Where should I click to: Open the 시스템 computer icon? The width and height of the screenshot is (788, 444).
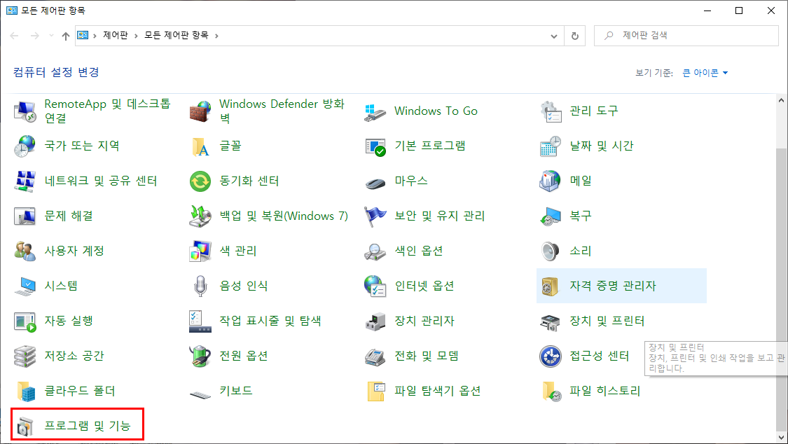point(24,286)
